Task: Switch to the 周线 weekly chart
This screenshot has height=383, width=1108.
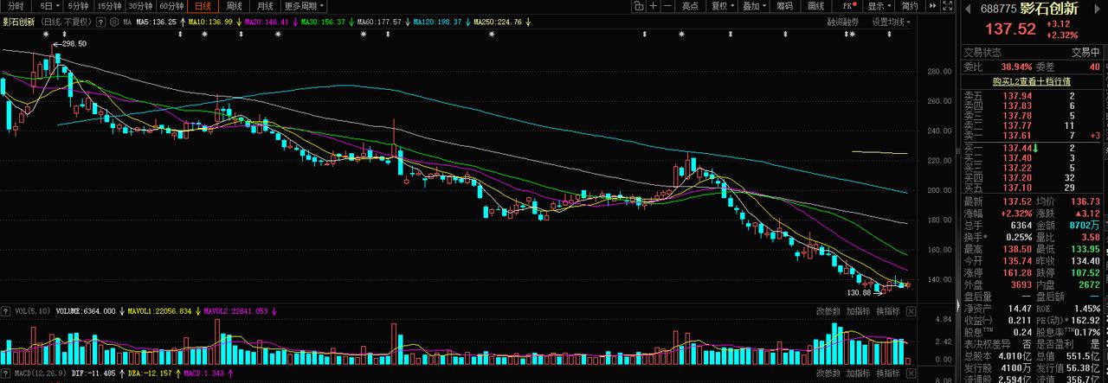Action: [x=234, y=6]
